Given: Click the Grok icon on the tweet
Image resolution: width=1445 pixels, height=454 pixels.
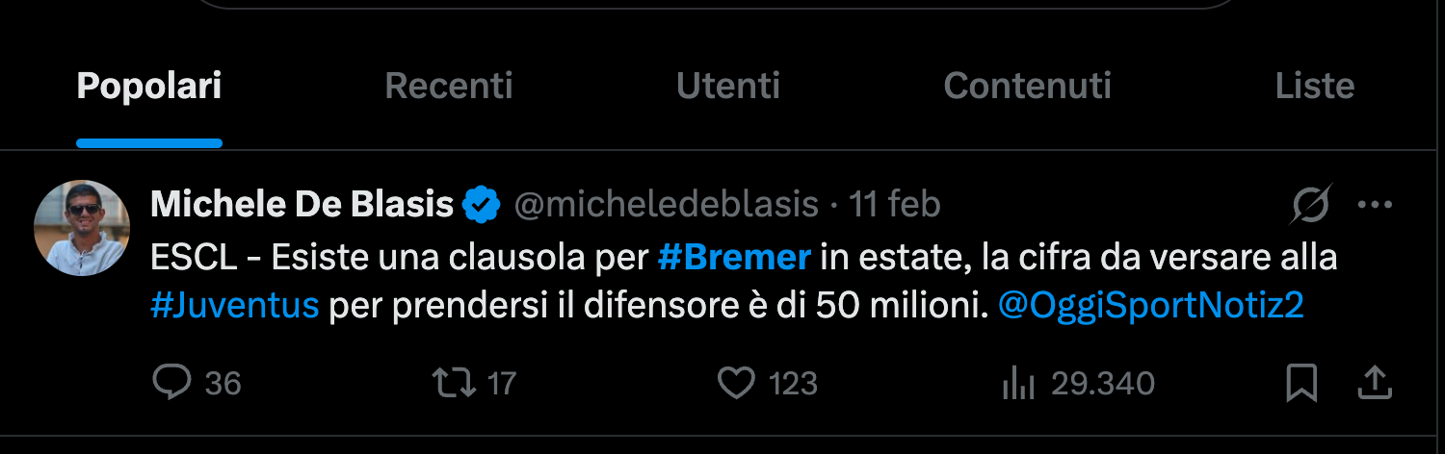Looking at the screenshot, I should tap(1311, 204).
